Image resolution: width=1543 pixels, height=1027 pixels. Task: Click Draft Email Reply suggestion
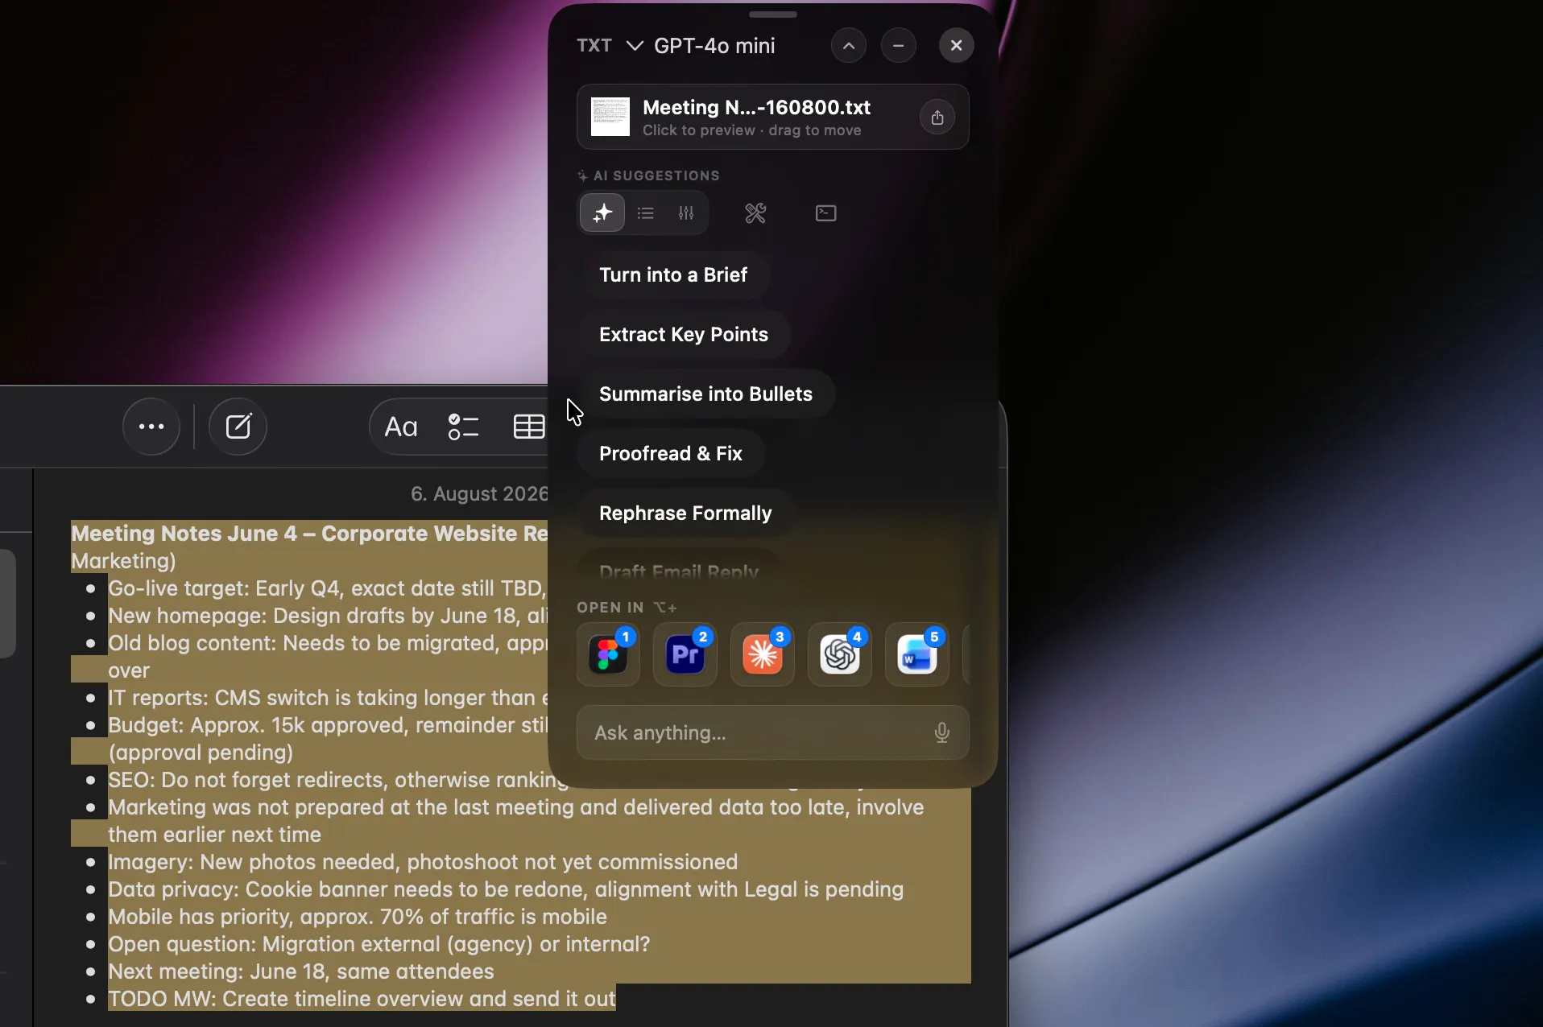point(679,570)
